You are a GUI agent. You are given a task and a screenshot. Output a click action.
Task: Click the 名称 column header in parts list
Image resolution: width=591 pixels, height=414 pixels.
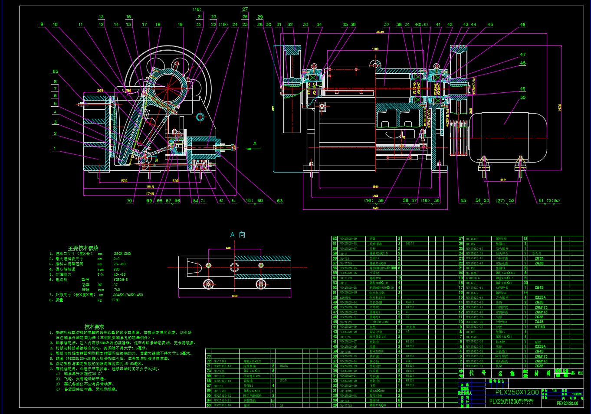tap(506, 373)
